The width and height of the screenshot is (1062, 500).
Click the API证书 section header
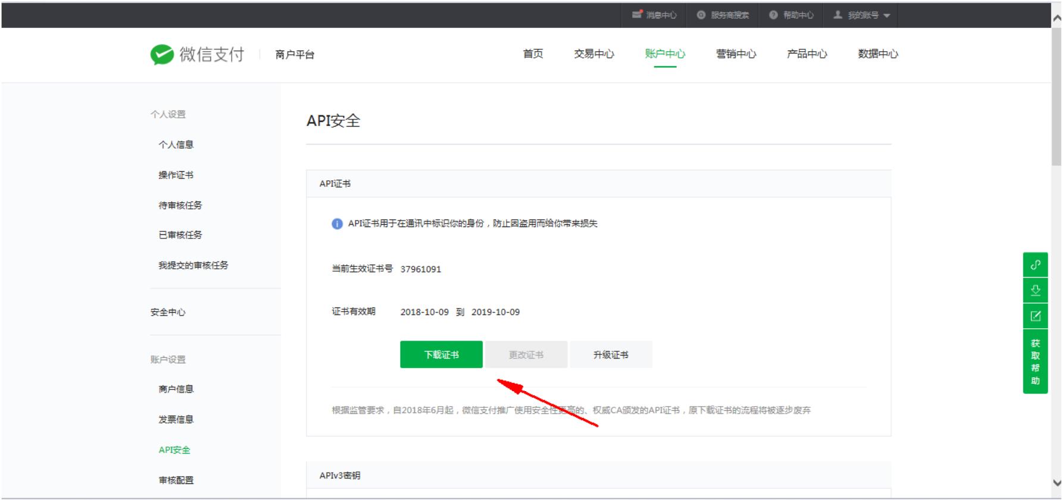click(x=335, y=184)
